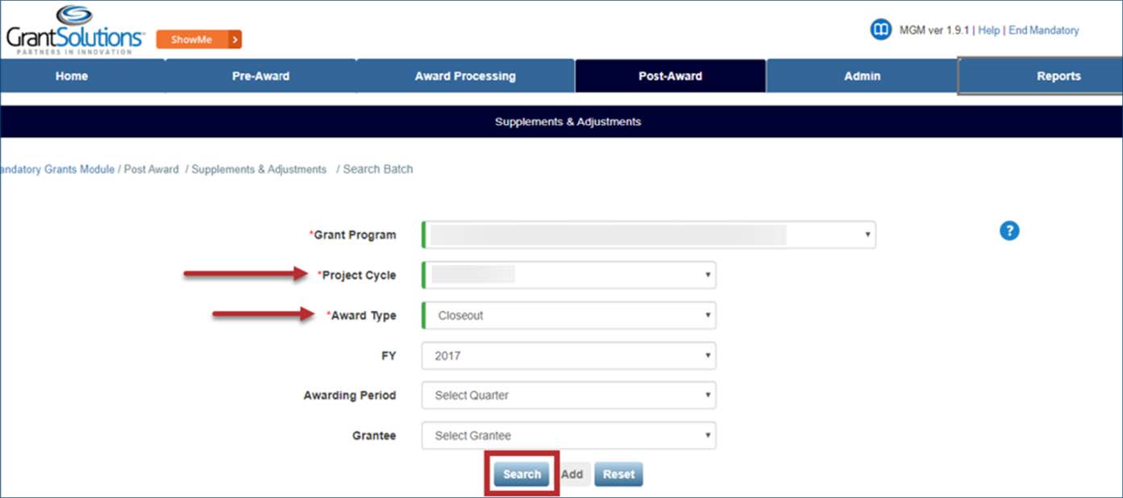Screen dimensions: 1123x498
Task: Open the Project Cycle dropdown
Action: coord(568,276)
